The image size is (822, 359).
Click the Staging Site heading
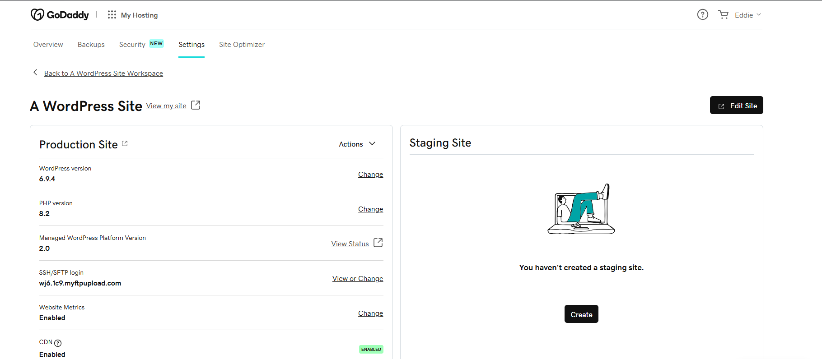click(440, 143)
